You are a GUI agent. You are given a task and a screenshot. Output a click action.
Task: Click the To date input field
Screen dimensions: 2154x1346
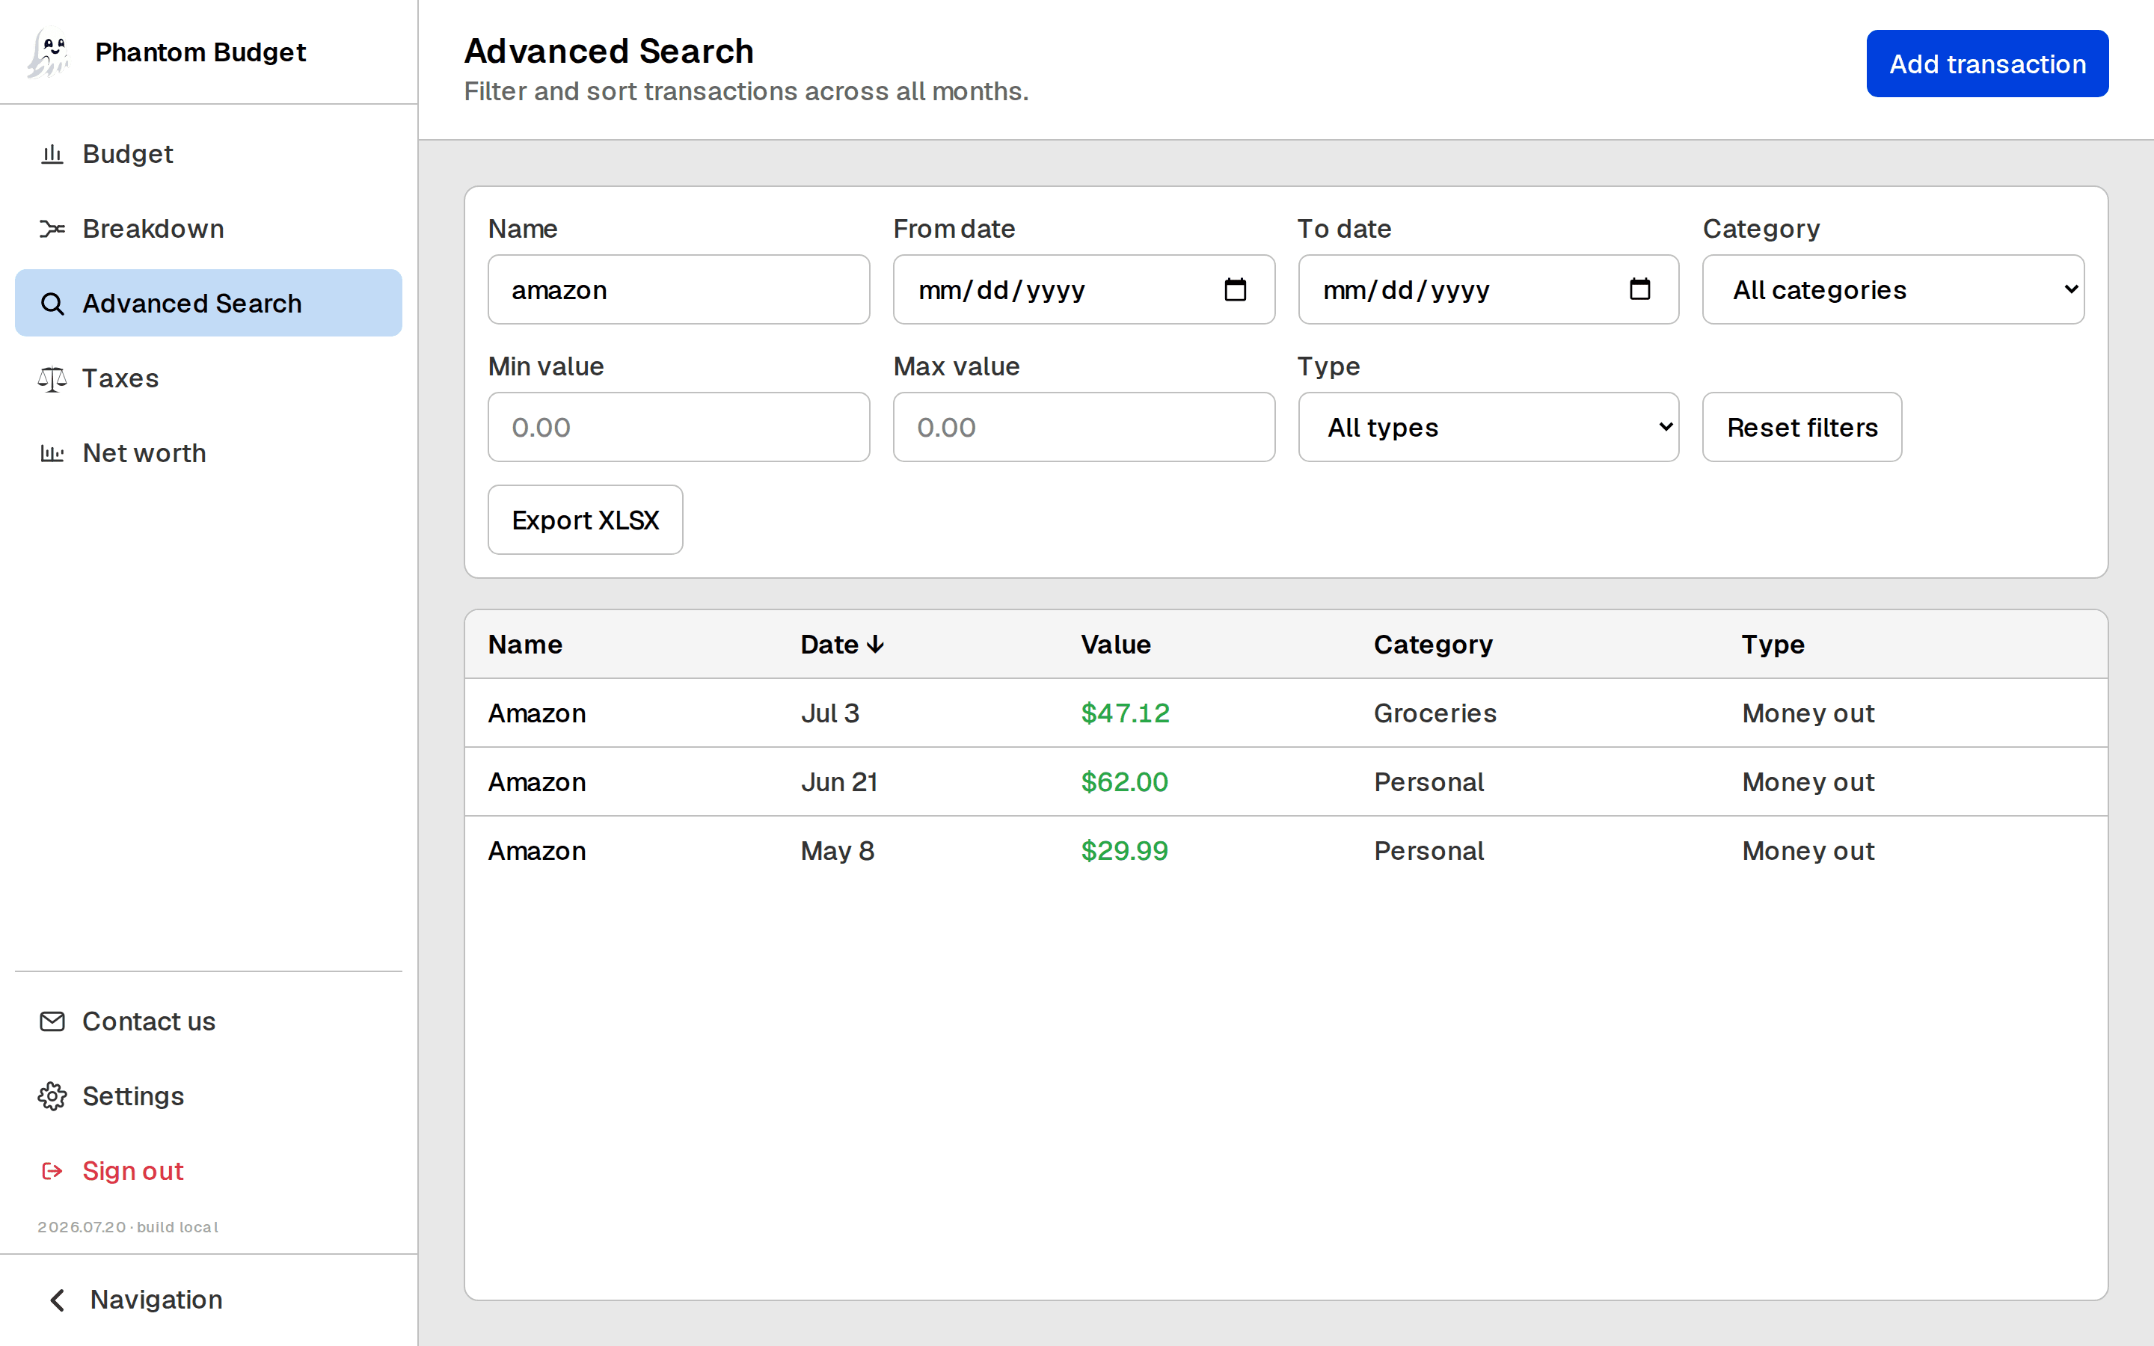coord(1488,289)
